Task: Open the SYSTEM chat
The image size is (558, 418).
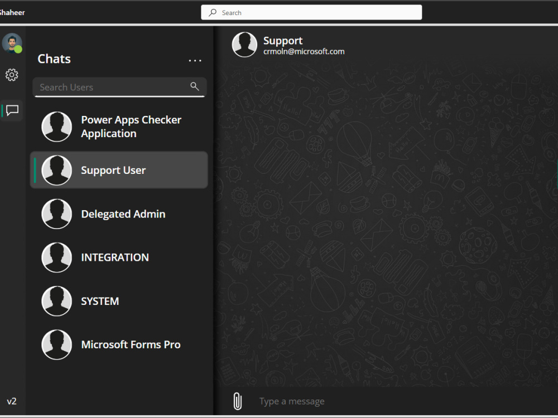Action: click(119, 301)
